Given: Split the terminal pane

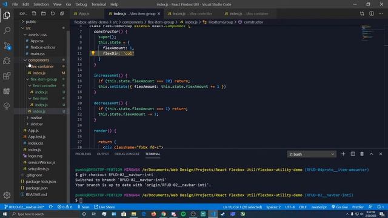Looking at the screenshot, I should tap(353, 154).
